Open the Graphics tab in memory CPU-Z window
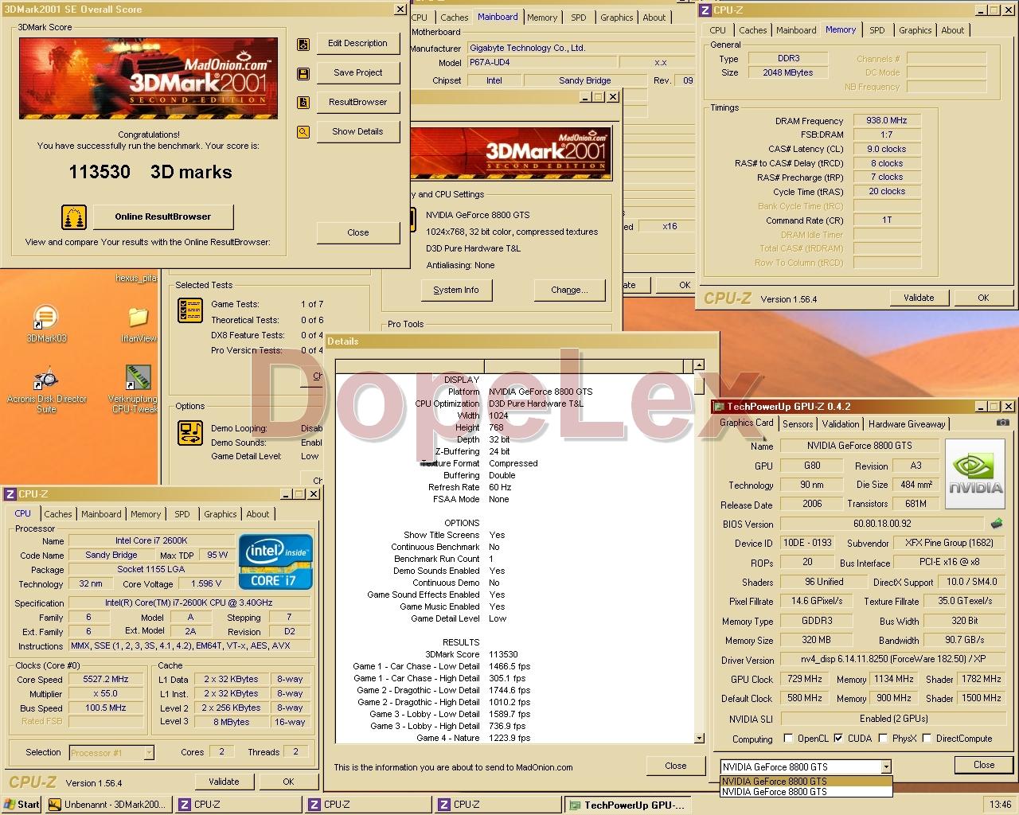The width and height of the screenshot is (1019, 815). (x=915, y=30)
